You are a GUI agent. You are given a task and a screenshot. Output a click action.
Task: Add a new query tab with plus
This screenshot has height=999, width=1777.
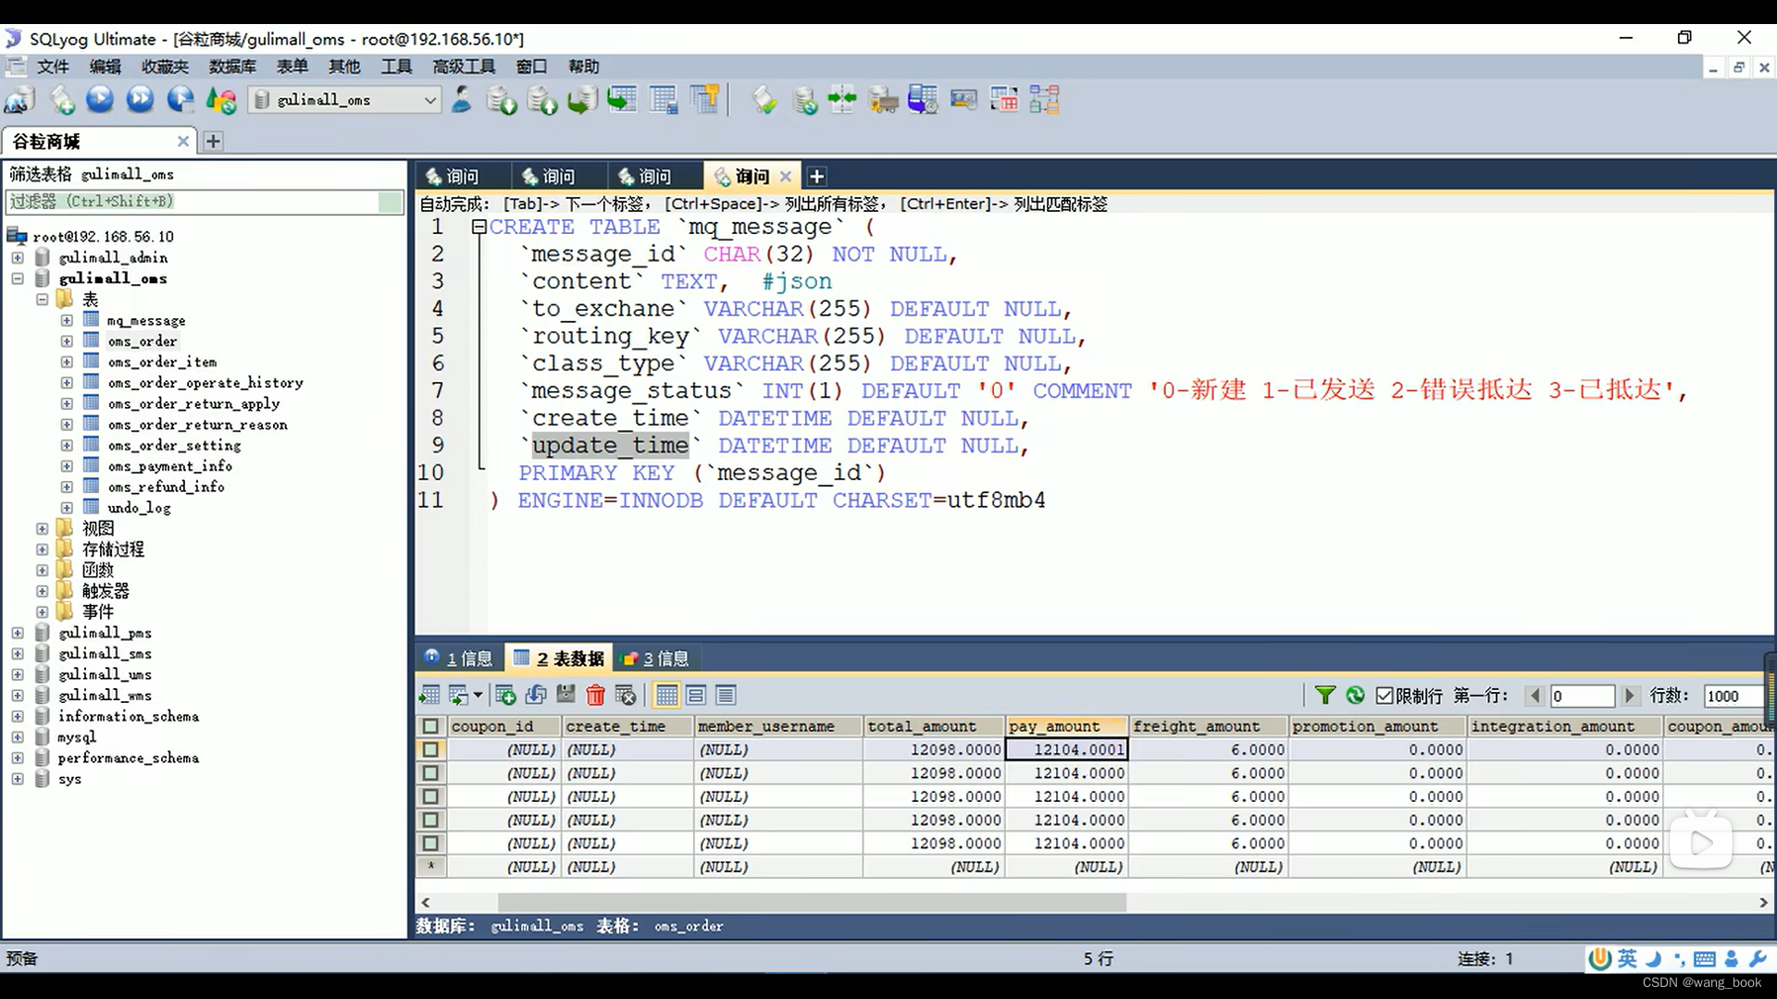[x=816, y=176]
